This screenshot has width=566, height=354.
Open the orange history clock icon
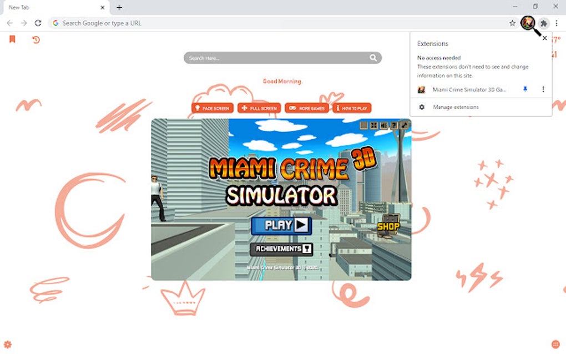(x=36, y=39)
